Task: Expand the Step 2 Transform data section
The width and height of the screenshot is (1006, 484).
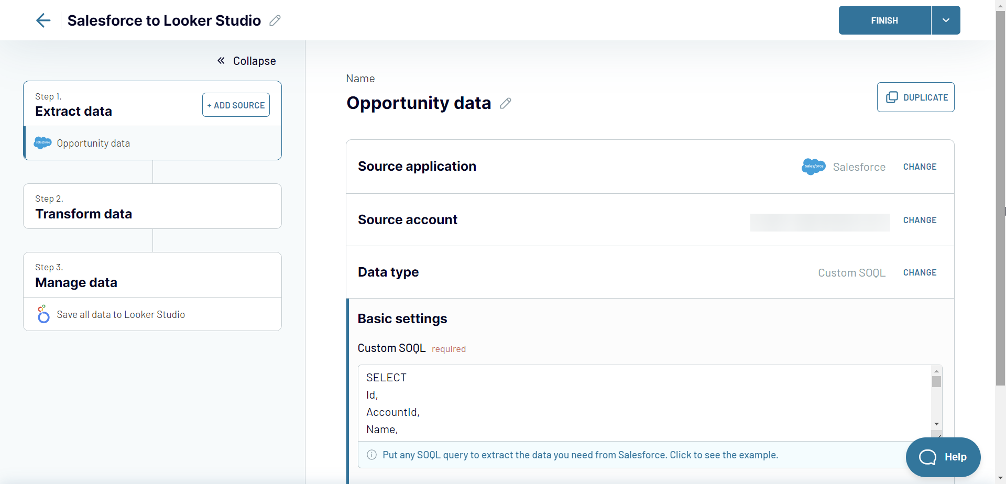Action: click(x=152, y=206)
